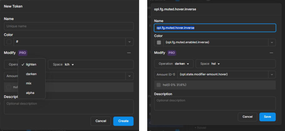Cancel the New Token dialog
Screen dimensions: 285x131
[x=101, y=121]
